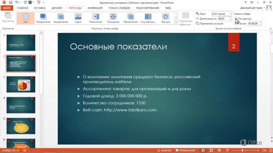273x153 pixels.
Task: Switch to the ПОКАЗ СЛАЙДОВ tab
Action: [119, 8]
